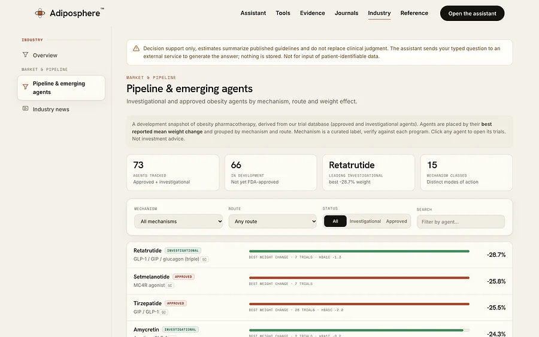Open the Industry nav item

[379, 13]
